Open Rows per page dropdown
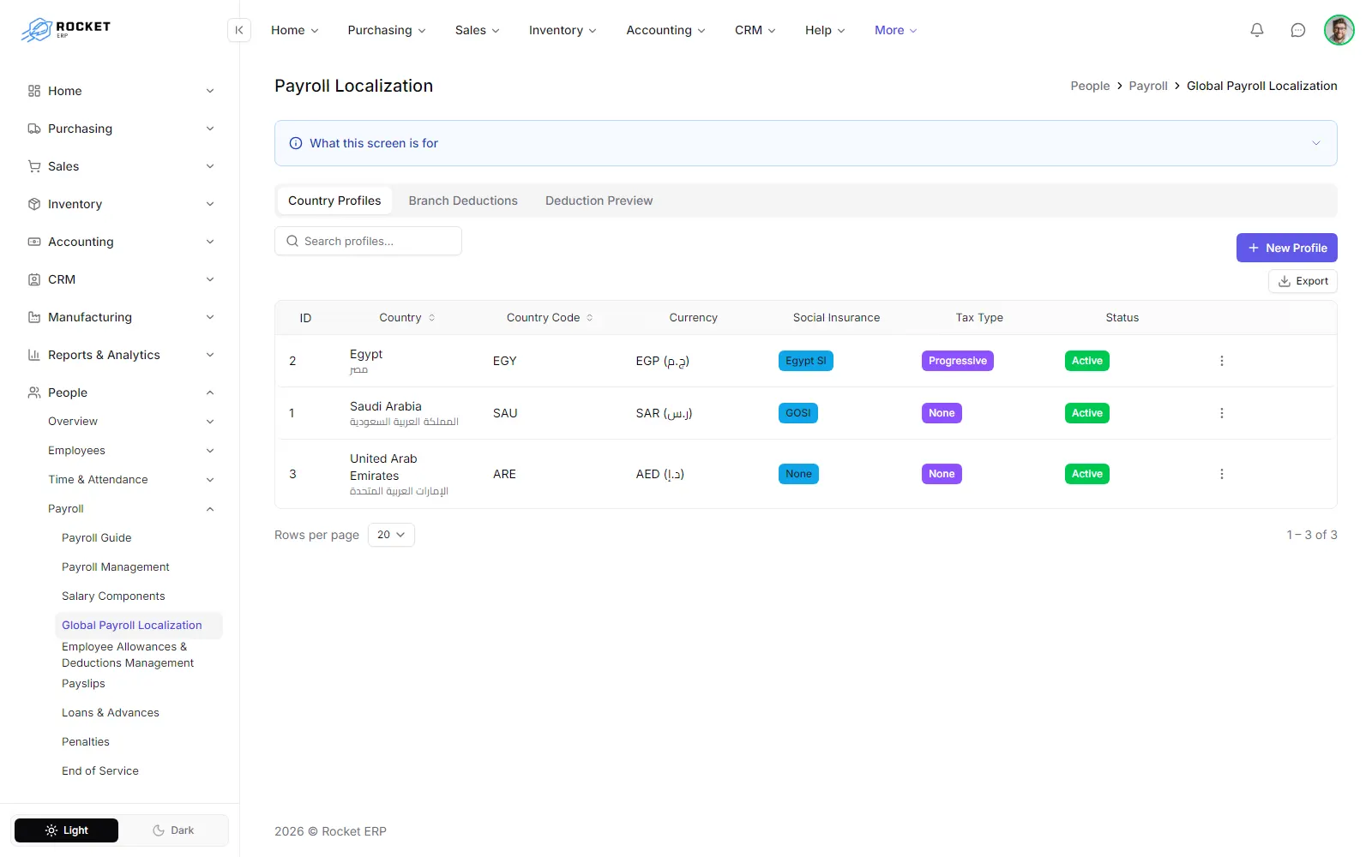 [391, 535]
